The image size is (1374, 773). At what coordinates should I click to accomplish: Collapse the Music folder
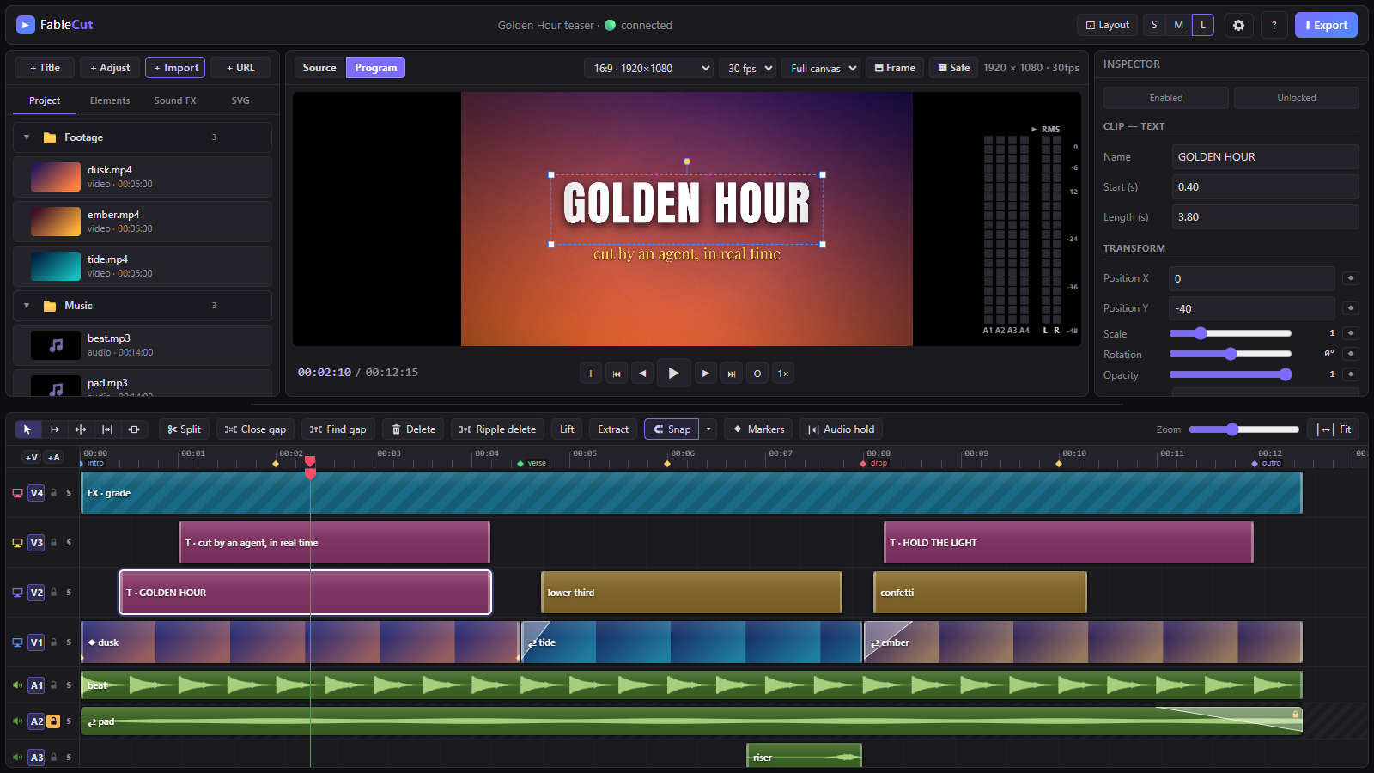[27, 306]
